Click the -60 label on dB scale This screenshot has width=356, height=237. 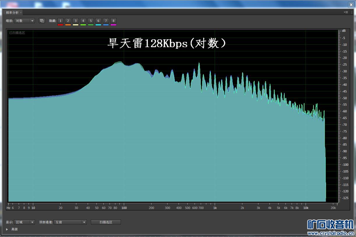click(344, 111)
